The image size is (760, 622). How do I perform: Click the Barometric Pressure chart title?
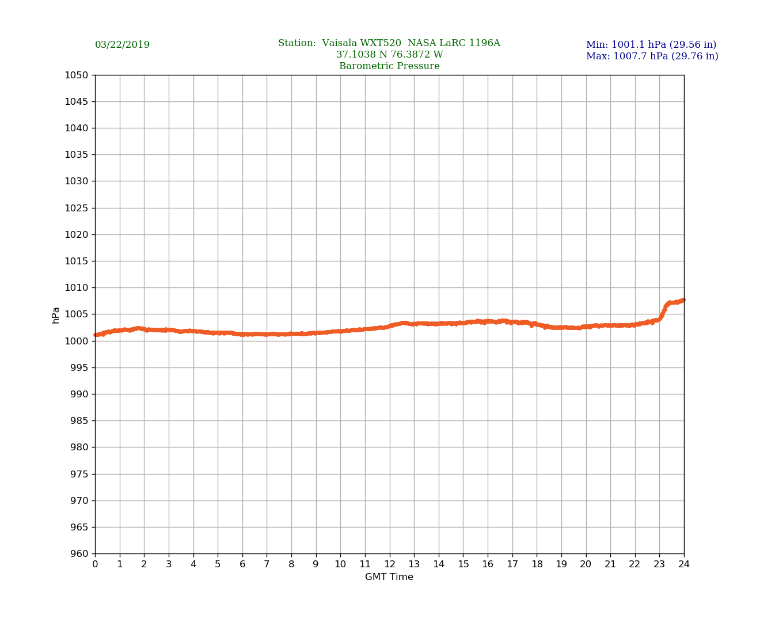pos(389,66)
